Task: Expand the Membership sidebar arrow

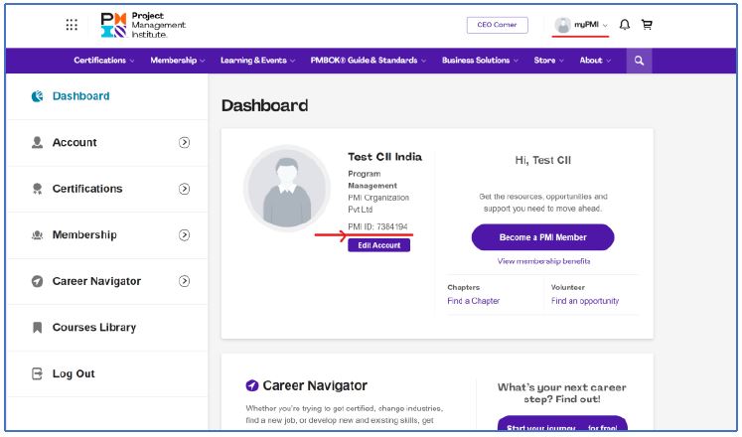Action: pyautogui.click(x=184, y=235)
